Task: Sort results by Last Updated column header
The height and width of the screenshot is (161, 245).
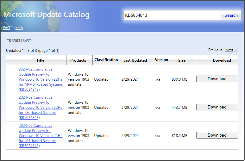Action: click(x=136, y=60)
